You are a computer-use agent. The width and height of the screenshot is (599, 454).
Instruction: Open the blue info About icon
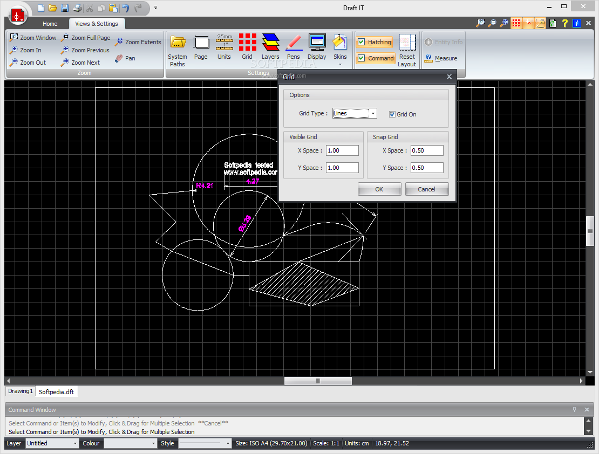[577, 23]
